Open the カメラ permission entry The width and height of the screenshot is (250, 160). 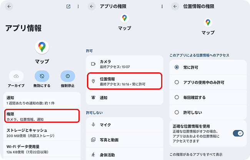[x=125, y=64]
